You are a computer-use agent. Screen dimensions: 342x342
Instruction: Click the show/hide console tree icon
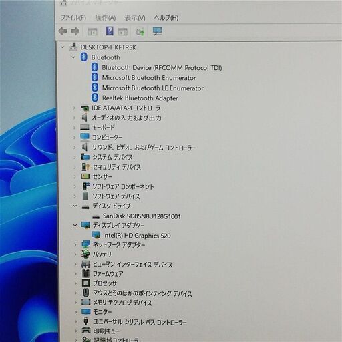(x=92, y=31)
